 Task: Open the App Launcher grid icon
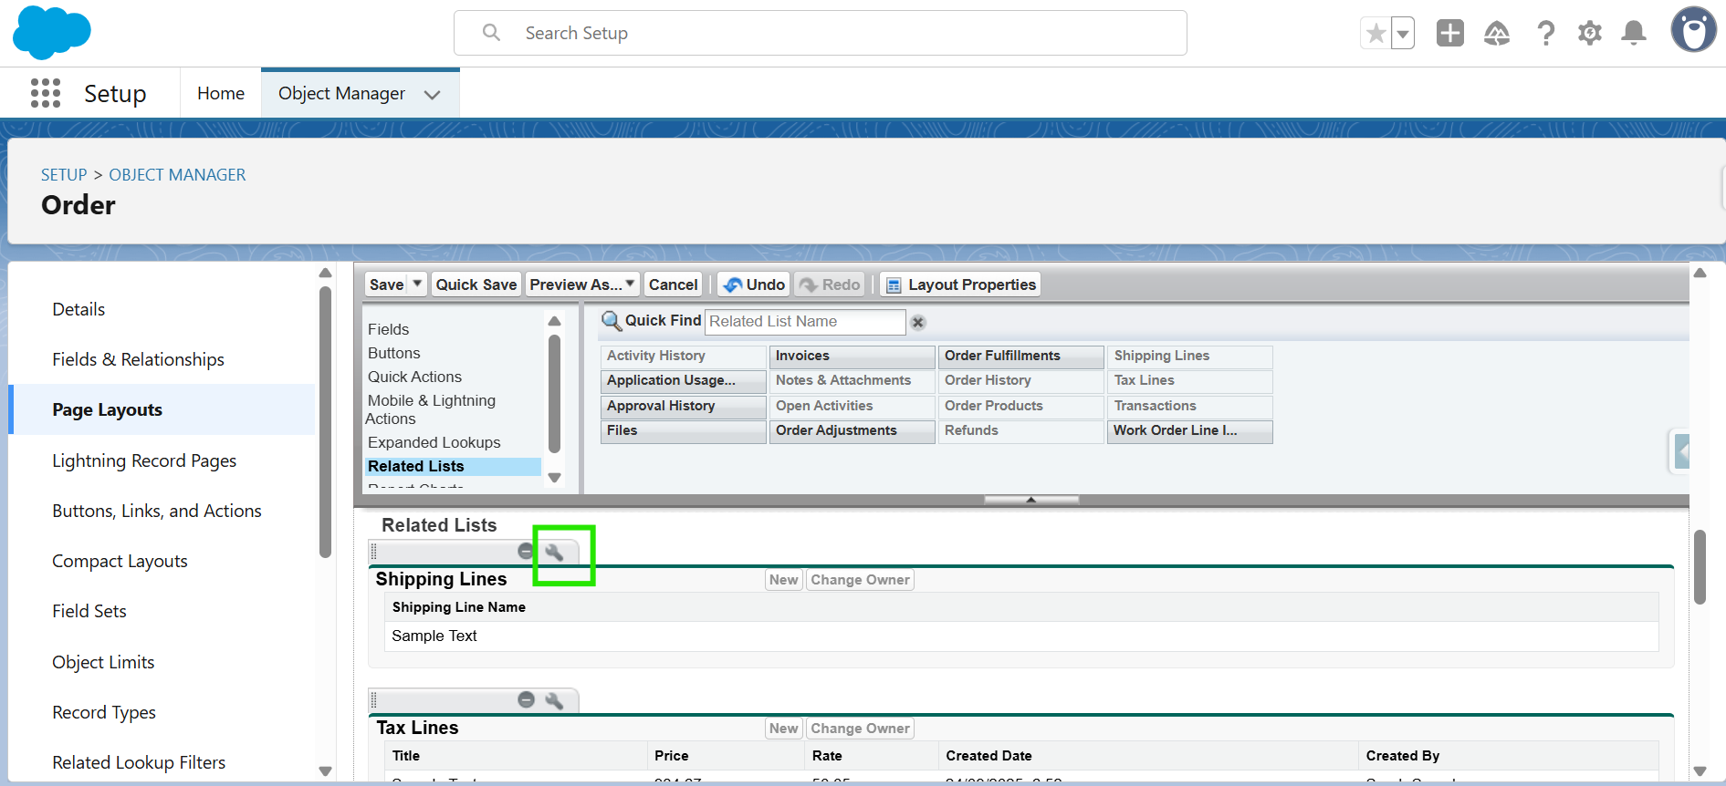click(x=46, y=93)
